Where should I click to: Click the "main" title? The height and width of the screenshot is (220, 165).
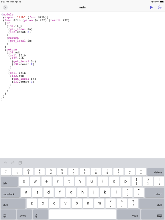click(x=82, y=7)
